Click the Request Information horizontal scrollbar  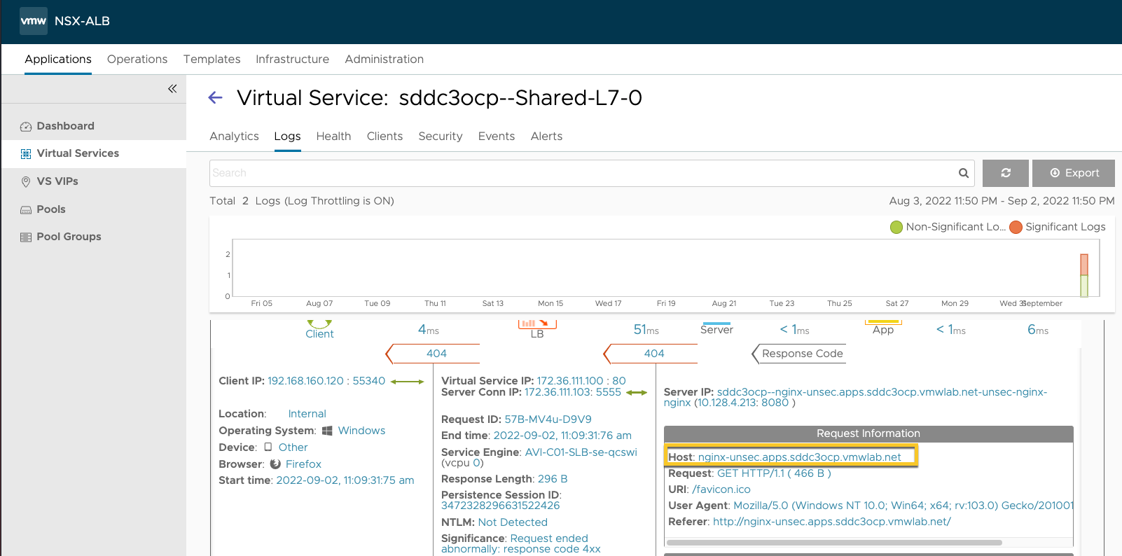pyautogui.click(x=833, y=542)
